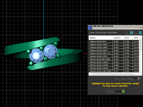Toggle the GV library switch
Image resolution: width=143 pixels, height=107 pixels.
129,33
